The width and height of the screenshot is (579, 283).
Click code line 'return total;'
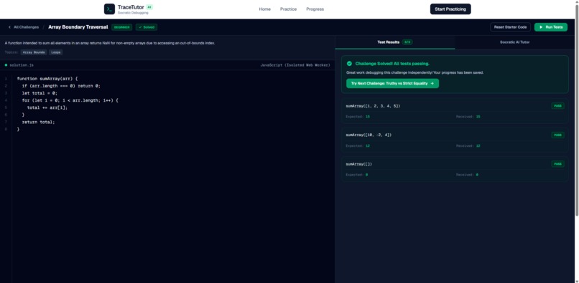38,122
